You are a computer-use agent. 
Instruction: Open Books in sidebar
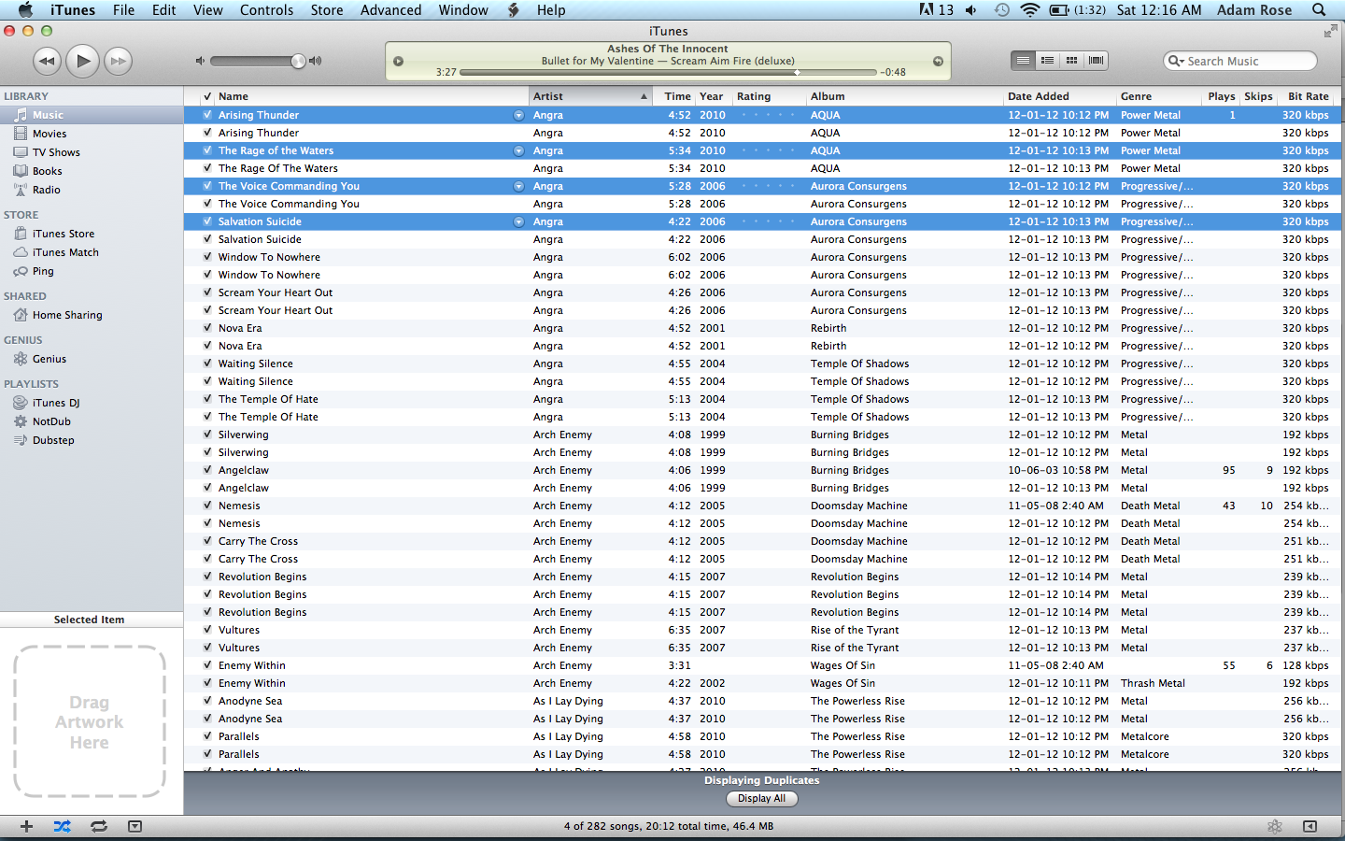point(92,171)
